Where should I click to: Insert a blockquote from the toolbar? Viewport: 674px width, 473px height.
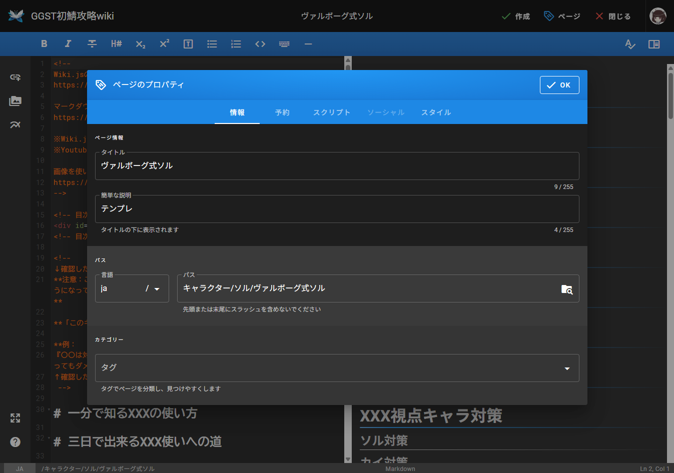(x=188, y=44)
